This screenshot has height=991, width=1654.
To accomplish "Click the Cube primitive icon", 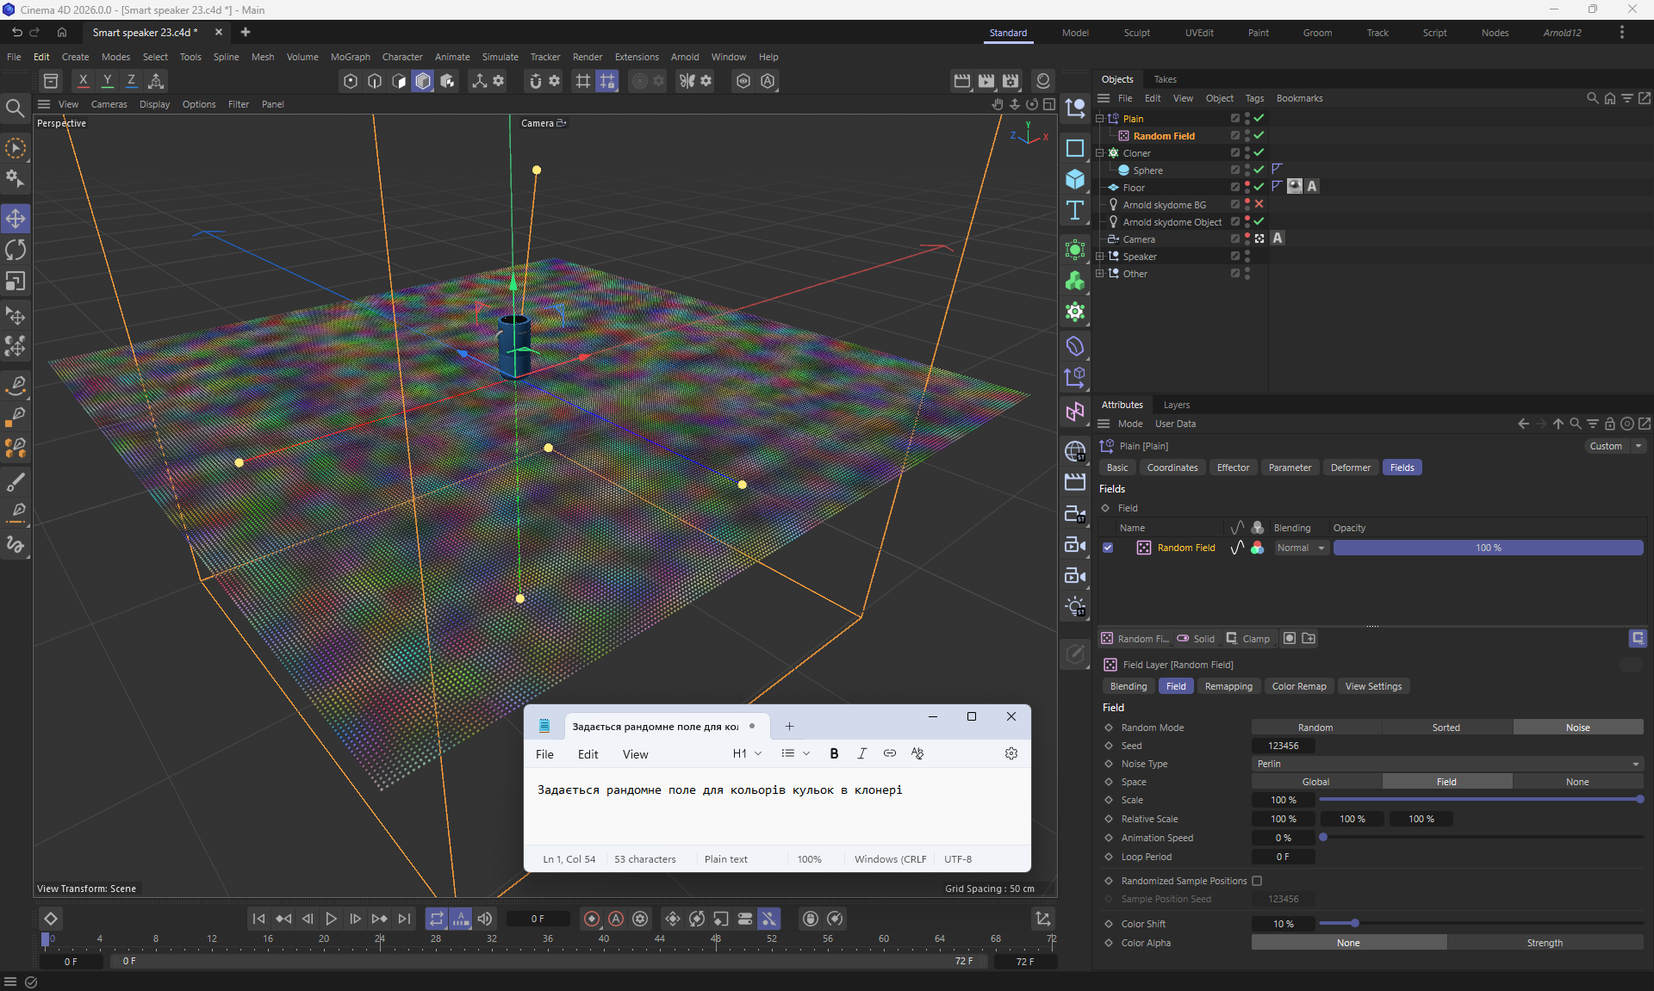I will tap(1074, 179).
